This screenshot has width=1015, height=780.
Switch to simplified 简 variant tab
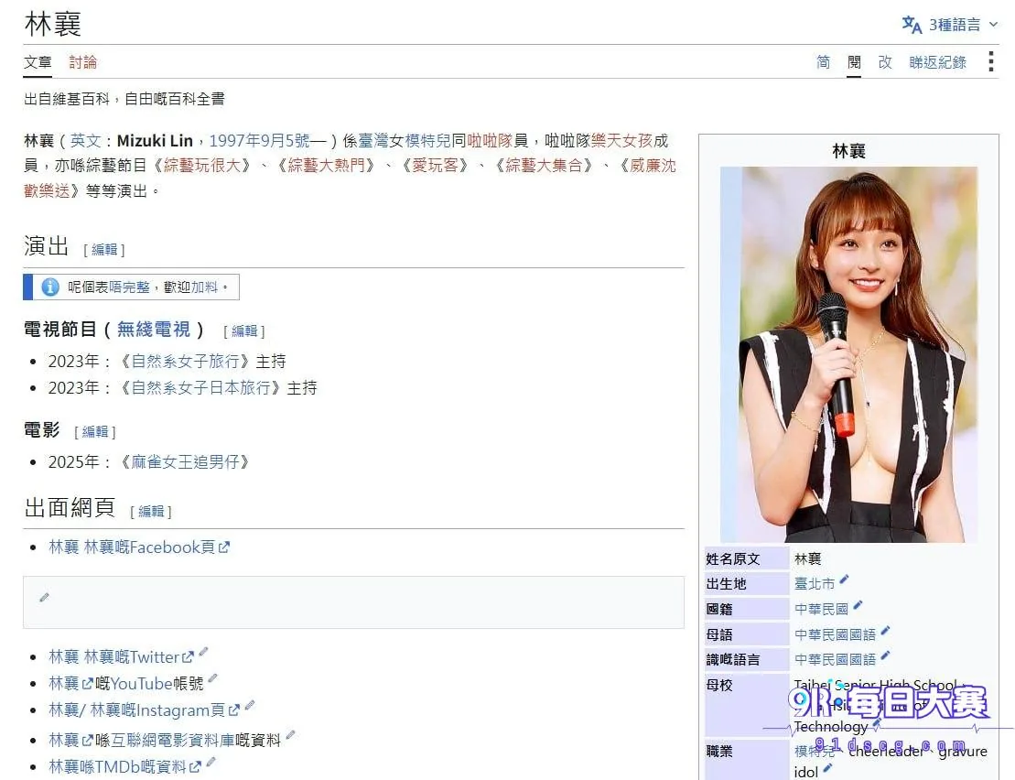point(823,62)
